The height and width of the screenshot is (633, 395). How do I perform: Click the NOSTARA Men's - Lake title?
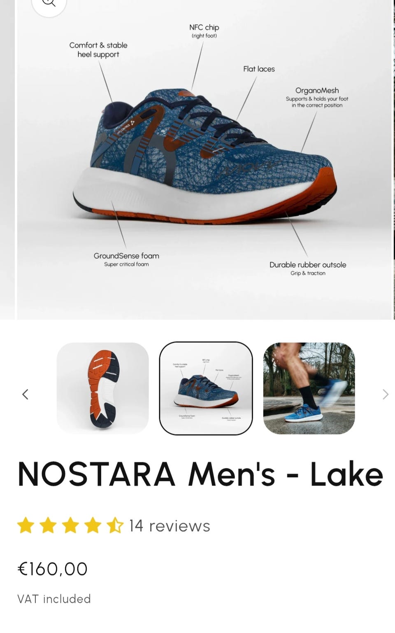(200, 474)
